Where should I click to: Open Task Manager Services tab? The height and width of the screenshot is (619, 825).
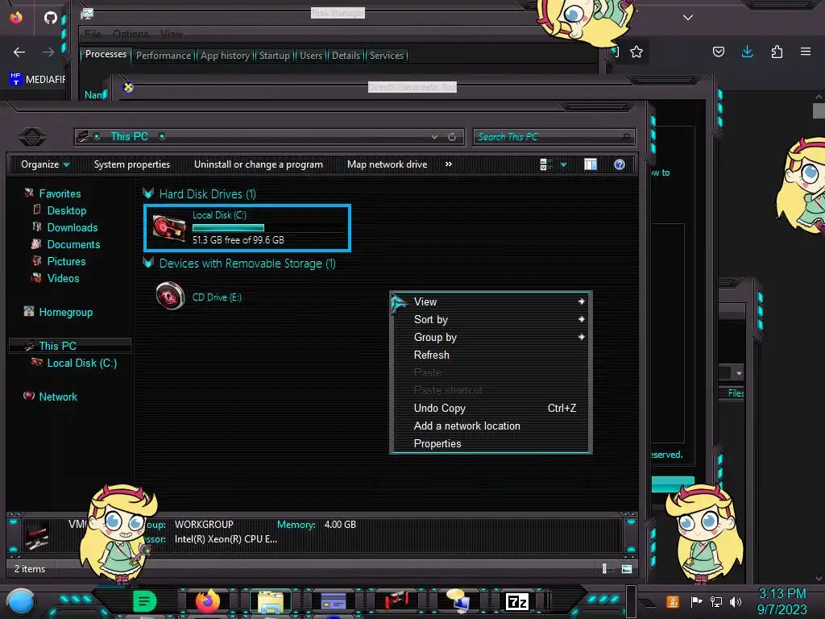point(386,56)
